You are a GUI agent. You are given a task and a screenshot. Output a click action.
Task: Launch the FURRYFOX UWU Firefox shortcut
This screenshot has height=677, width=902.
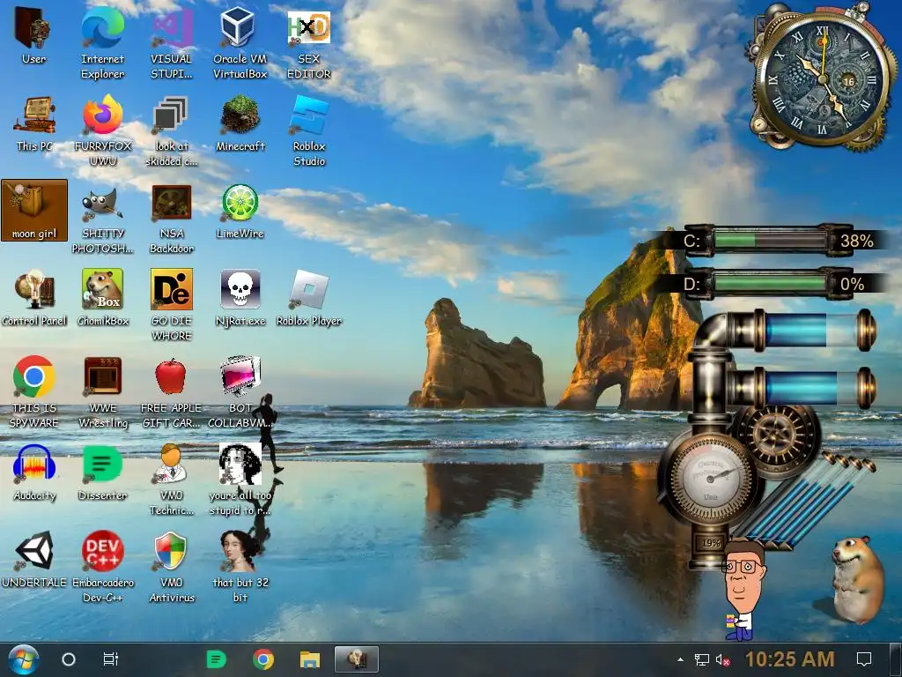[102, 130]
